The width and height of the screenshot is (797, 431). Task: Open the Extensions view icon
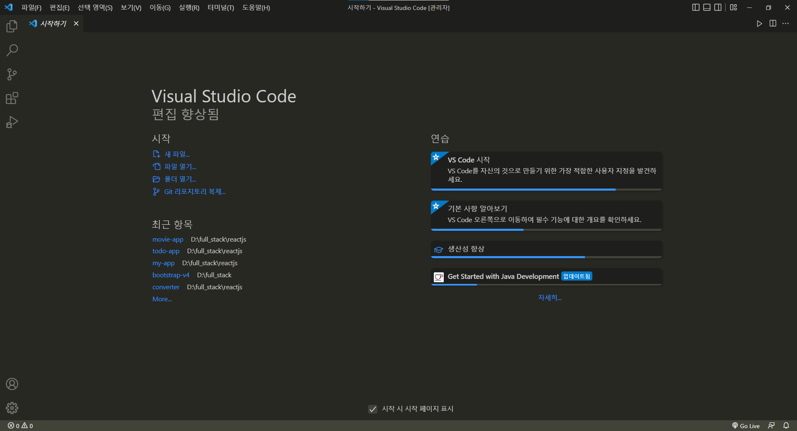12,98
